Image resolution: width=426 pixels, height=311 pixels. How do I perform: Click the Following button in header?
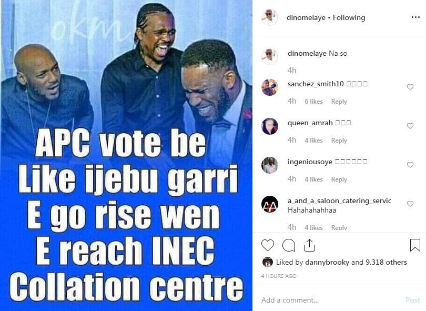tap(349, 18)
